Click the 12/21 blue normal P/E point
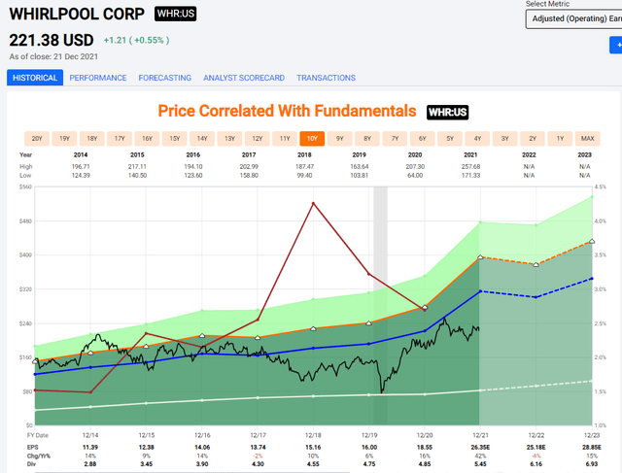 [x=480, y=291]
